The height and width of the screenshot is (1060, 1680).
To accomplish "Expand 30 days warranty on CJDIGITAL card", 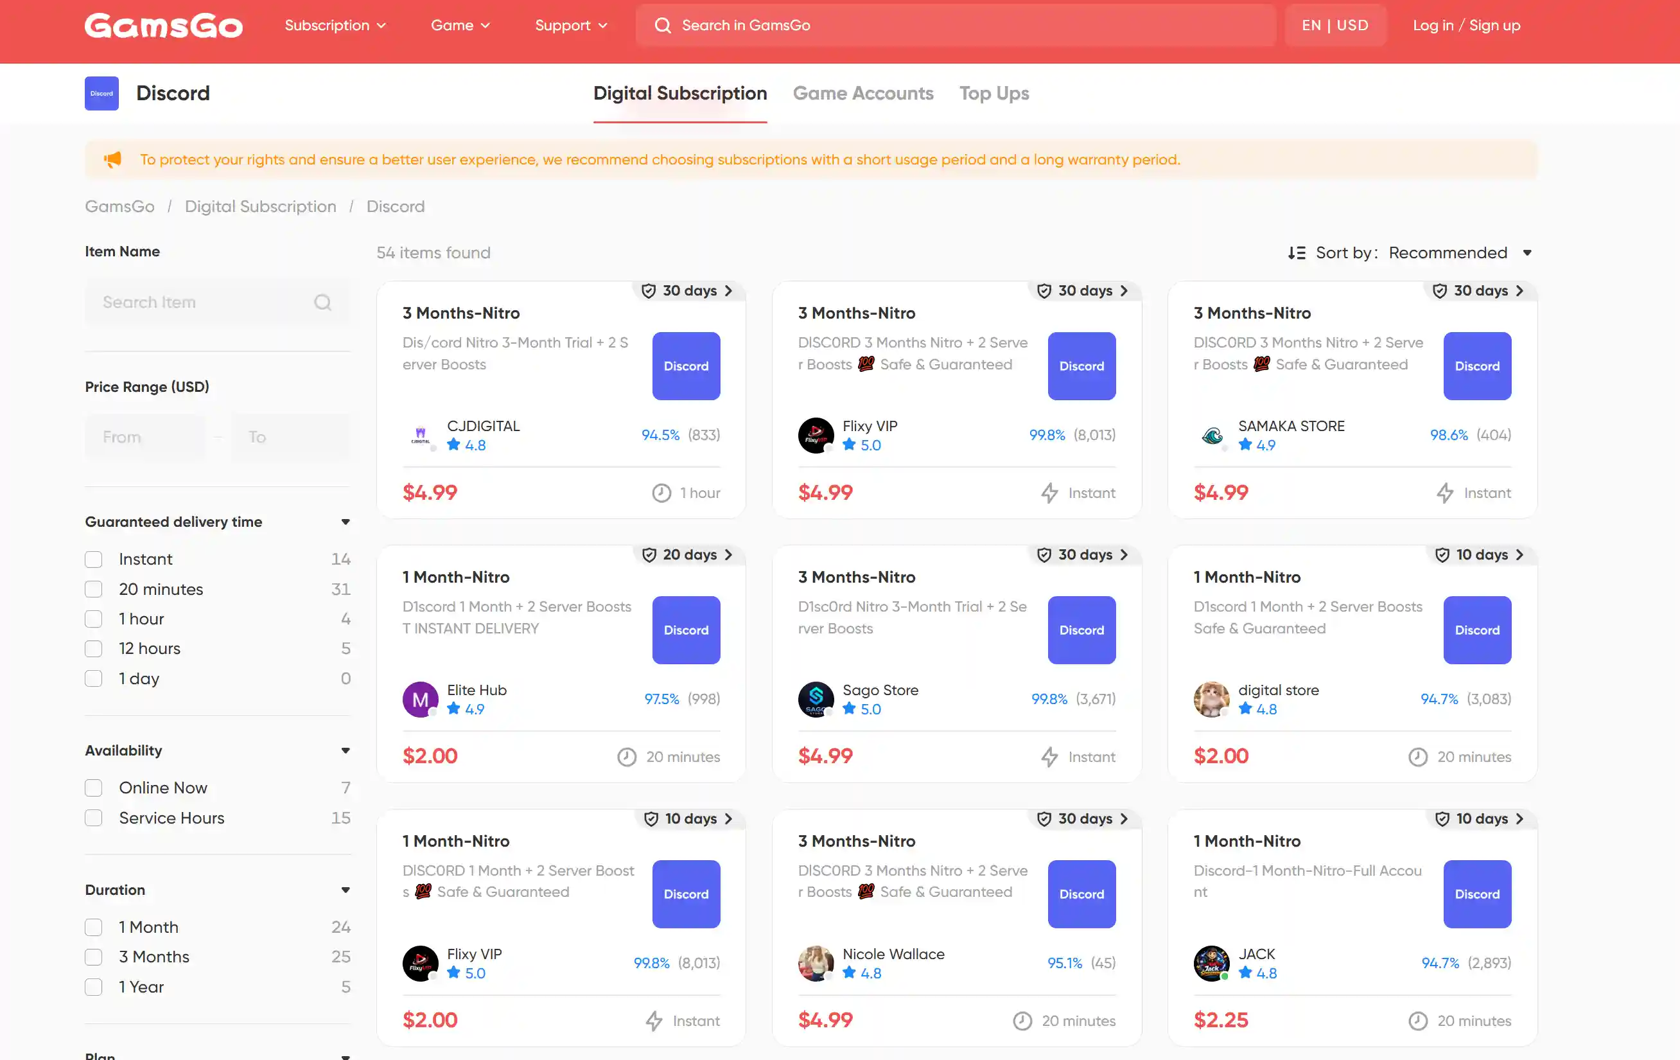I will (x=689, y=291).
